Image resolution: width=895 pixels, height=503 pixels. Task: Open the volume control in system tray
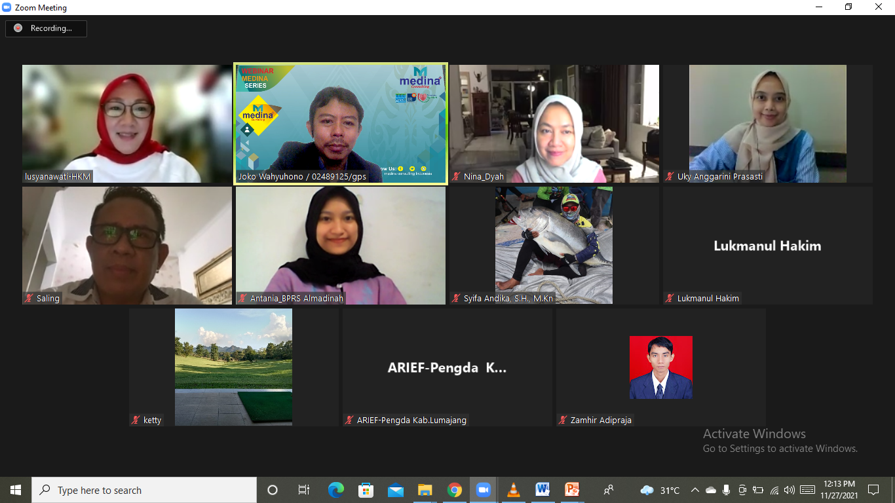pos(790,490)
